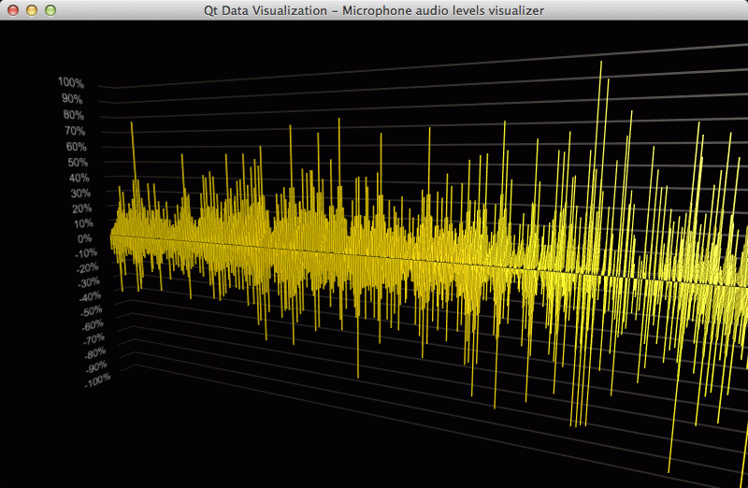Click the -70% axis label

[x=90, y=339]
